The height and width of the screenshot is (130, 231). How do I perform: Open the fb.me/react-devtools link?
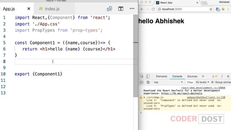pyautogui.click(x=182, y=94)
